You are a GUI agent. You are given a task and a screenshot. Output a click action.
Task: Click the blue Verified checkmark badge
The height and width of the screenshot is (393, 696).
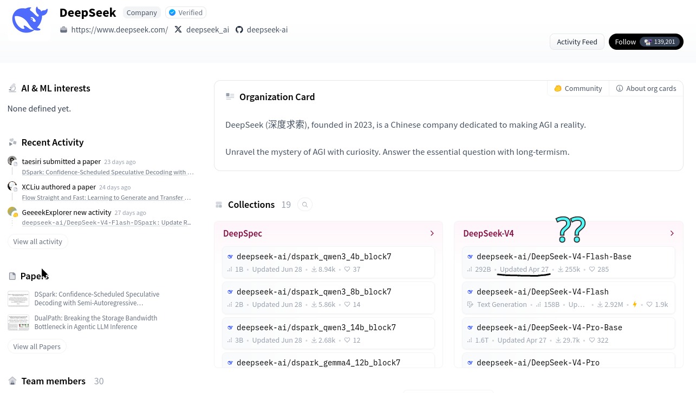point(172,12)
